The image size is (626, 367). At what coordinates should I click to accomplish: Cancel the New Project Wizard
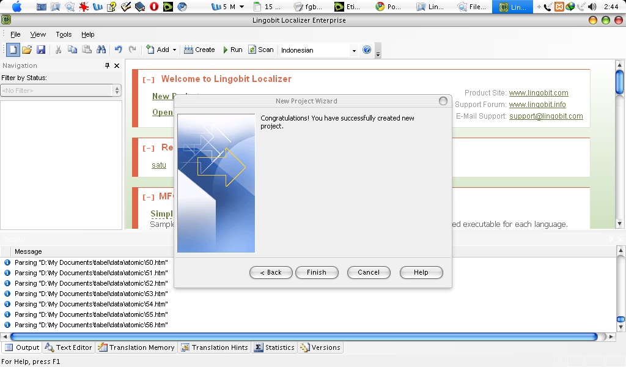click(369, 272)
